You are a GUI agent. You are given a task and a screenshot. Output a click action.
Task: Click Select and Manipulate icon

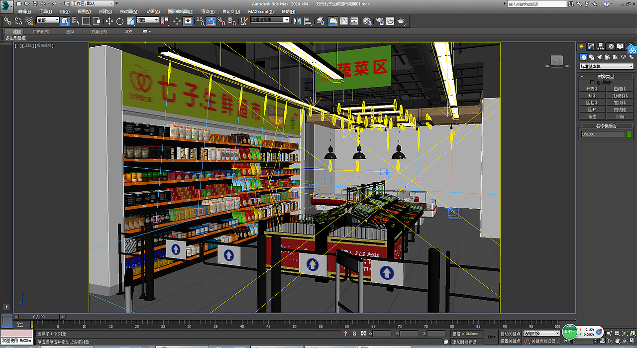tap(177, 21)
